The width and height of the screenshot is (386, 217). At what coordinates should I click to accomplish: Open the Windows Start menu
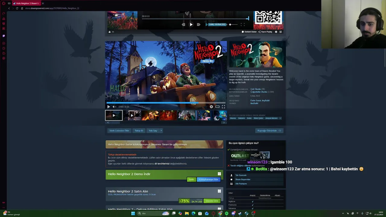tap(133, 213)
